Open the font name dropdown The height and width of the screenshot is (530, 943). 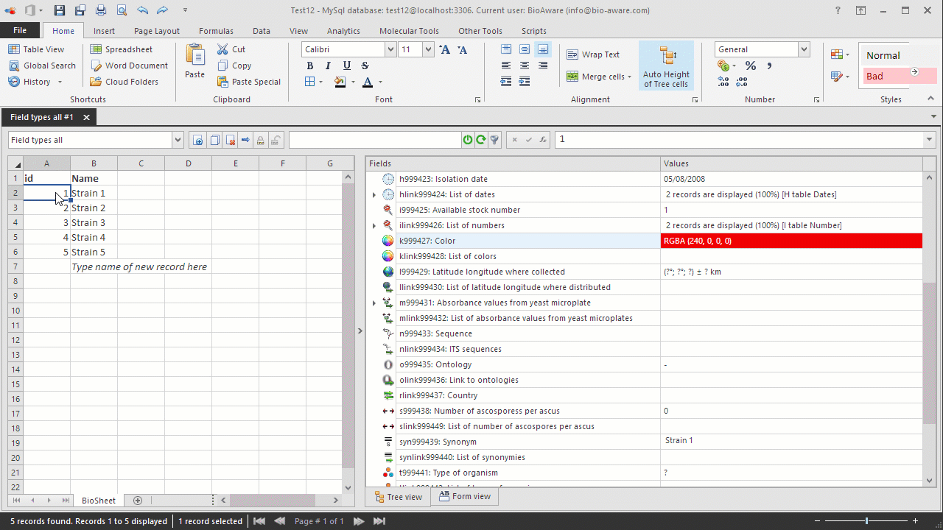[390, 49]
